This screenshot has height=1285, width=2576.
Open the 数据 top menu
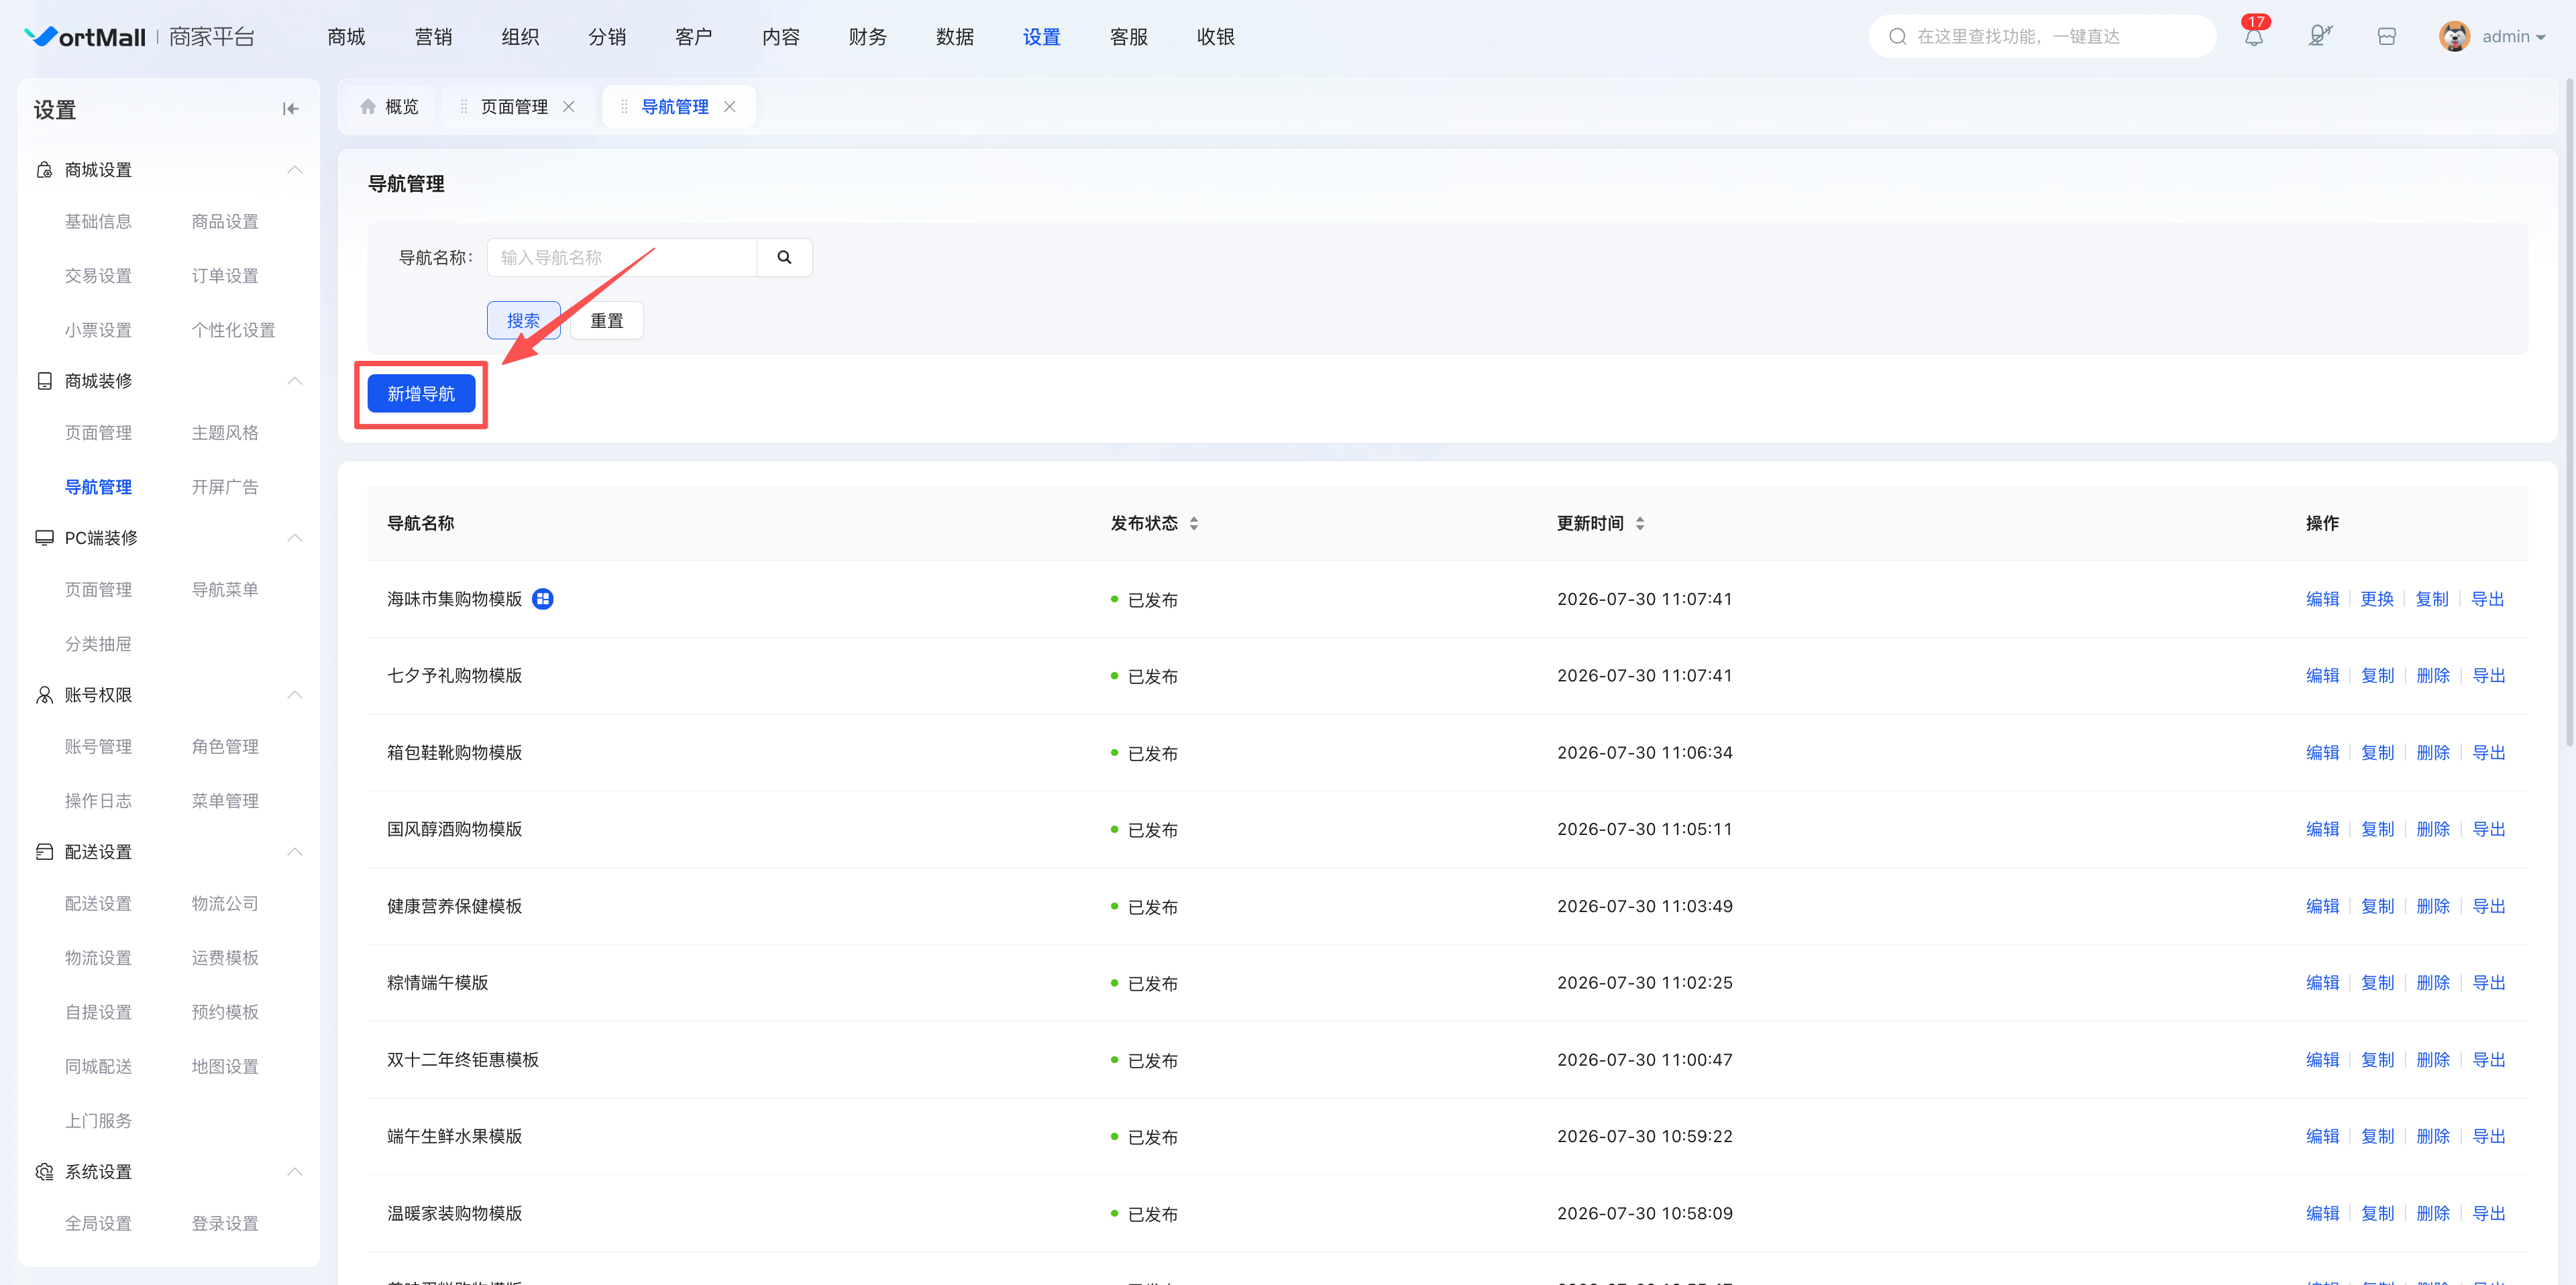pos(954,37)
